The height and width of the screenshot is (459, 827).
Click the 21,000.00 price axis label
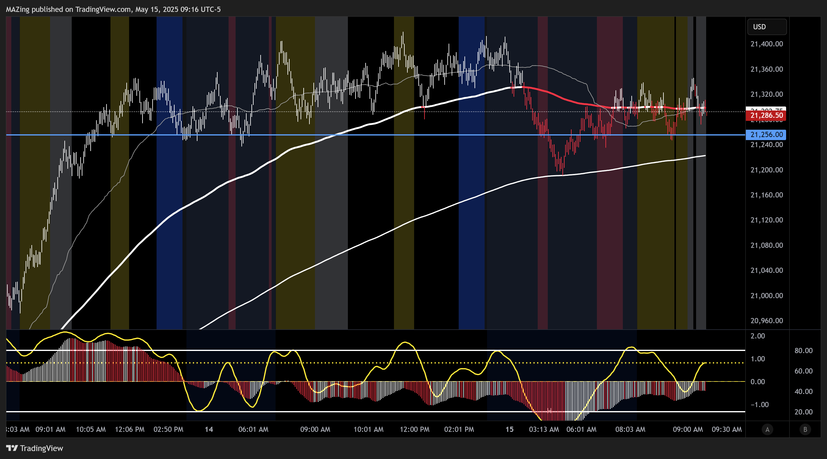pyautogui.click(x=767, y=296)
